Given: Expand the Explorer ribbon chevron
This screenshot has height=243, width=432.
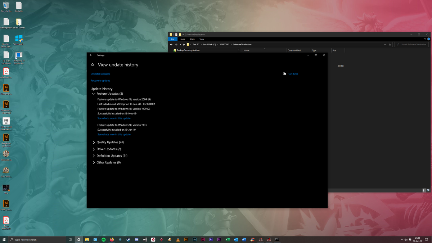Looking at the screenshot, I should coord(425,39).
